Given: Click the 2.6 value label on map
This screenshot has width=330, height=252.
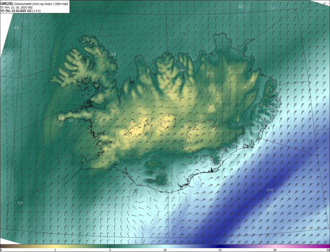Looking at the screenshot, I should pos(86,115).
